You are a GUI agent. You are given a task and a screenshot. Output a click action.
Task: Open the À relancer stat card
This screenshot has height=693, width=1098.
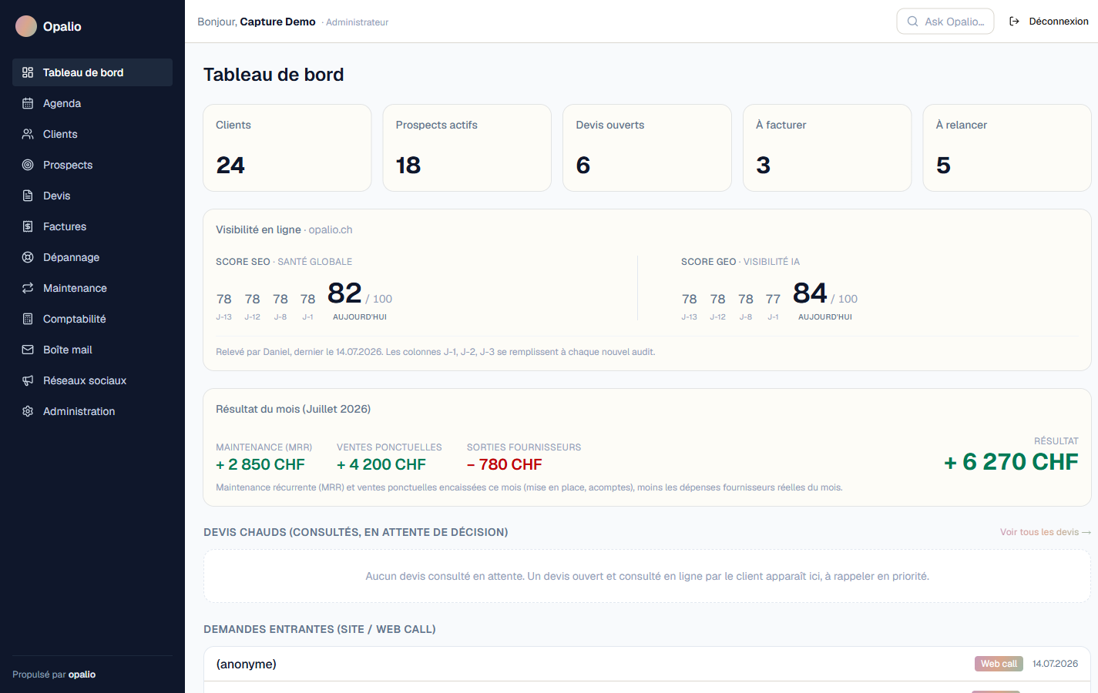pyautogui.click(x=1007, y=148)
